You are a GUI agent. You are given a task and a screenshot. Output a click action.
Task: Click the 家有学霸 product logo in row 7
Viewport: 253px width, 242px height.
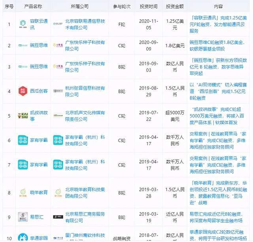coord(23,165)
